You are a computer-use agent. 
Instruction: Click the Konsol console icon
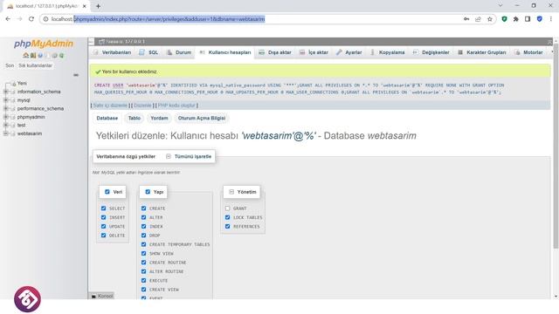93,297
